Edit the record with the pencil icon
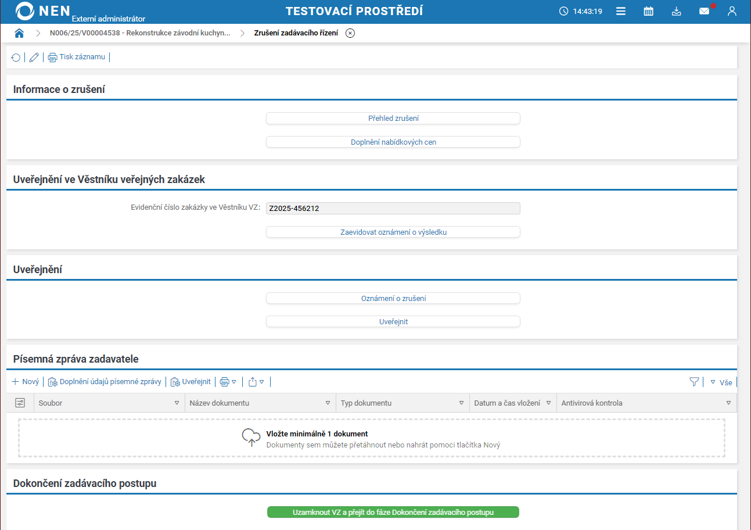This screenshot has width=751, height=530. point(34,58)
